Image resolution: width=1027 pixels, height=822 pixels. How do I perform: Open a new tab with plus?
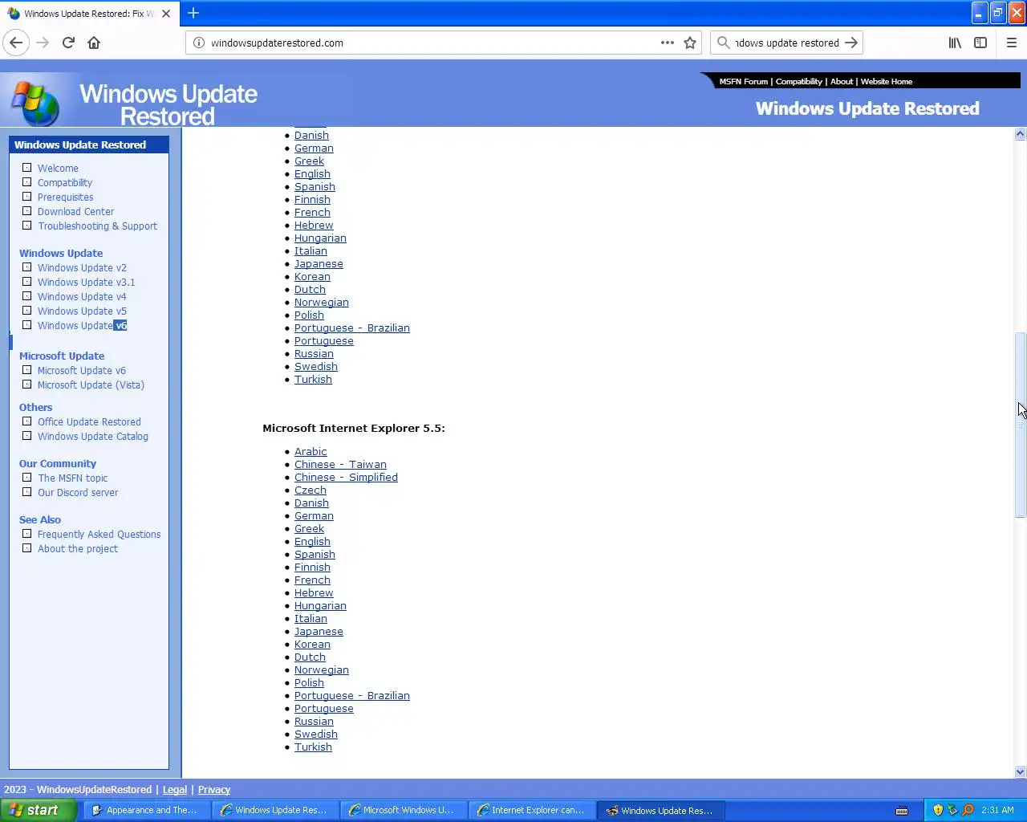coord(193,13)
